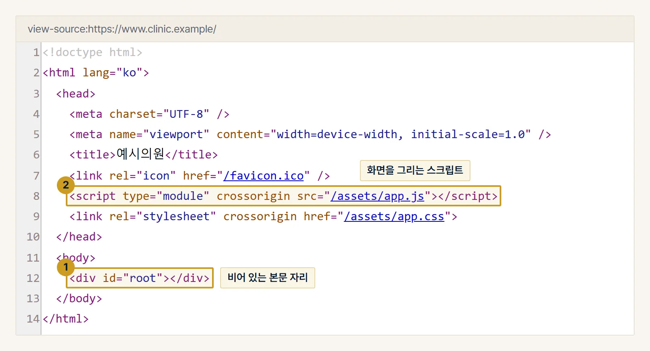Screen dimensions: 650x351
Task: Click line number 14 in the gutter
Action: [x=33, y=319]
